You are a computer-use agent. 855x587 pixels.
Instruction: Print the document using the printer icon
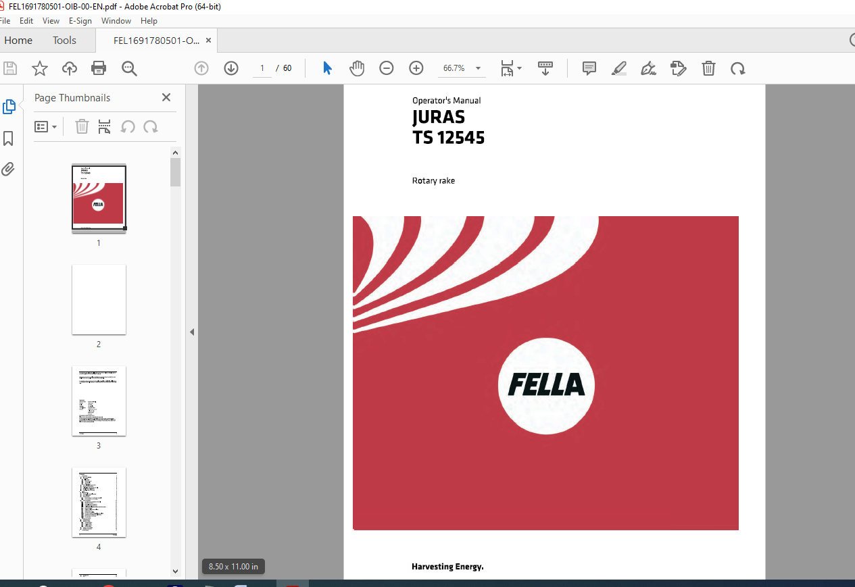(99, 68)
